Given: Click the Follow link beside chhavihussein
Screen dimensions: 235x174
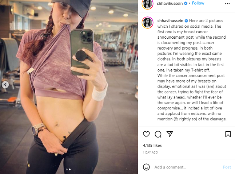Looking at the screenshot, I should (x=198, y=3).
